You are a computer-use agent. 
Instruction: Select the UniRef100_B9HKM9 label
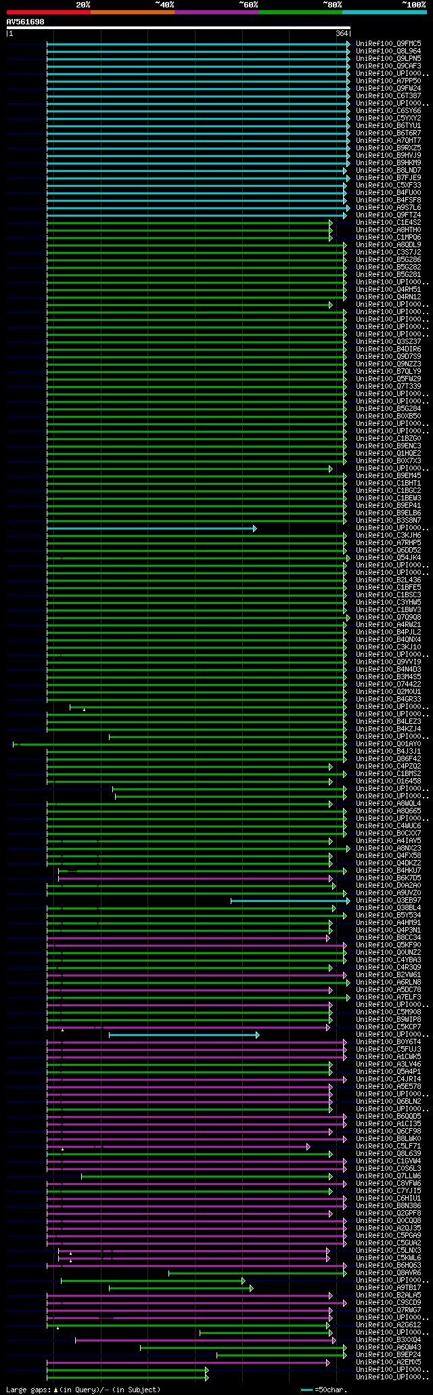click(388, 163)
